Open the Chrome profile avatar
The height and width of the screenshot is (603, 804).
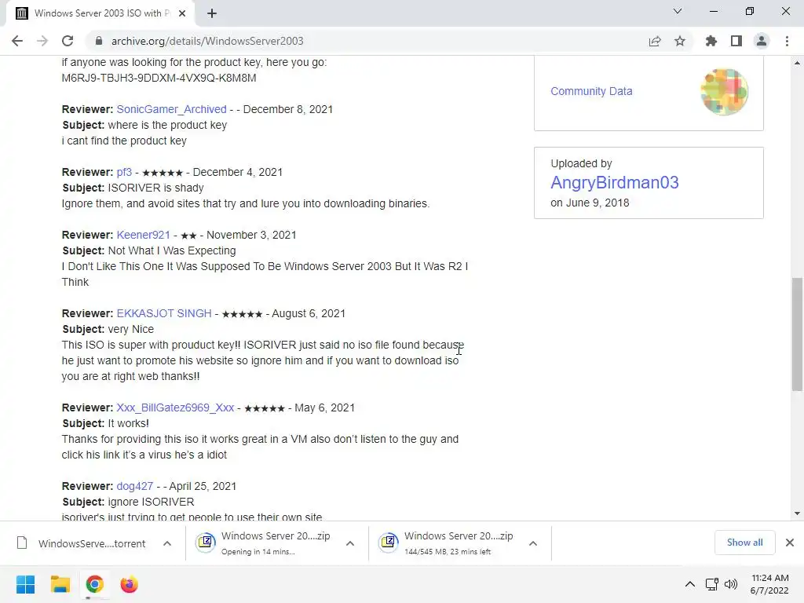[x=762, y=41]
